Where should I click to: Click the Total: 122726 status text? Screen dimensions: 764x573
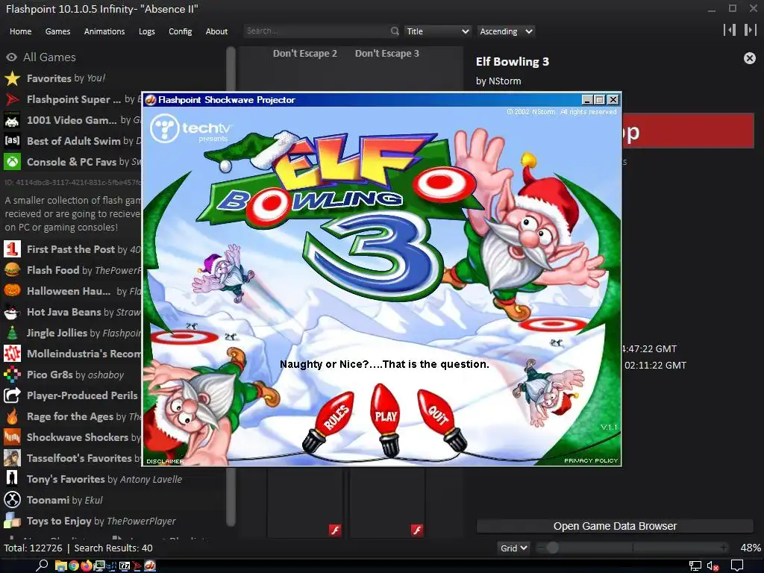(33, 548)
